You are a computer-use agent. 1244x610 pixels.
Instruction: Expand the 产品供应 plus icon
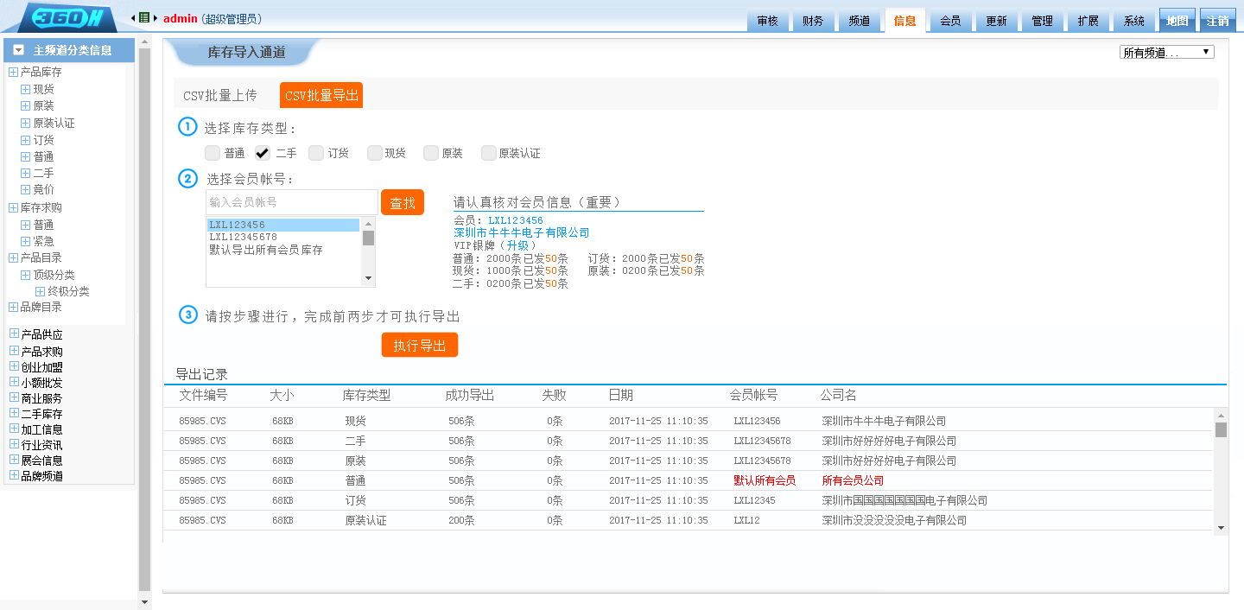point(14,334)
